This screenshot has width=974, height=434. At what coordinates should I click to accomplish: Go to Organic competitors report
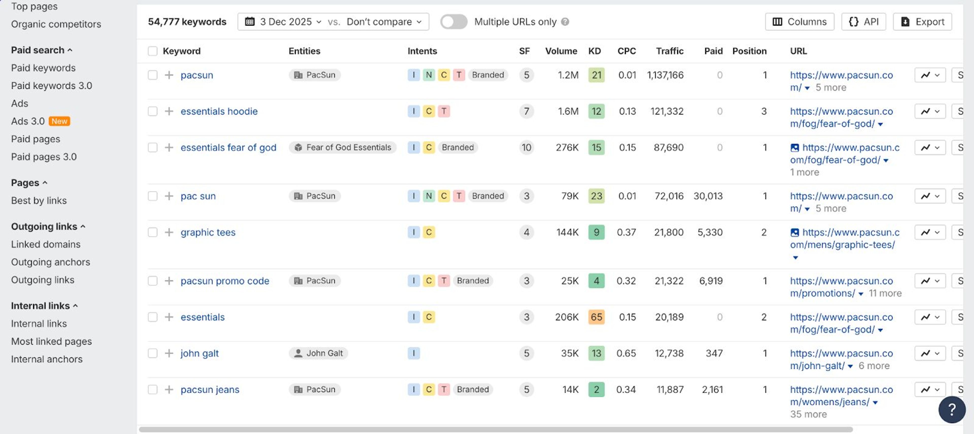click(x=56, y=24)
